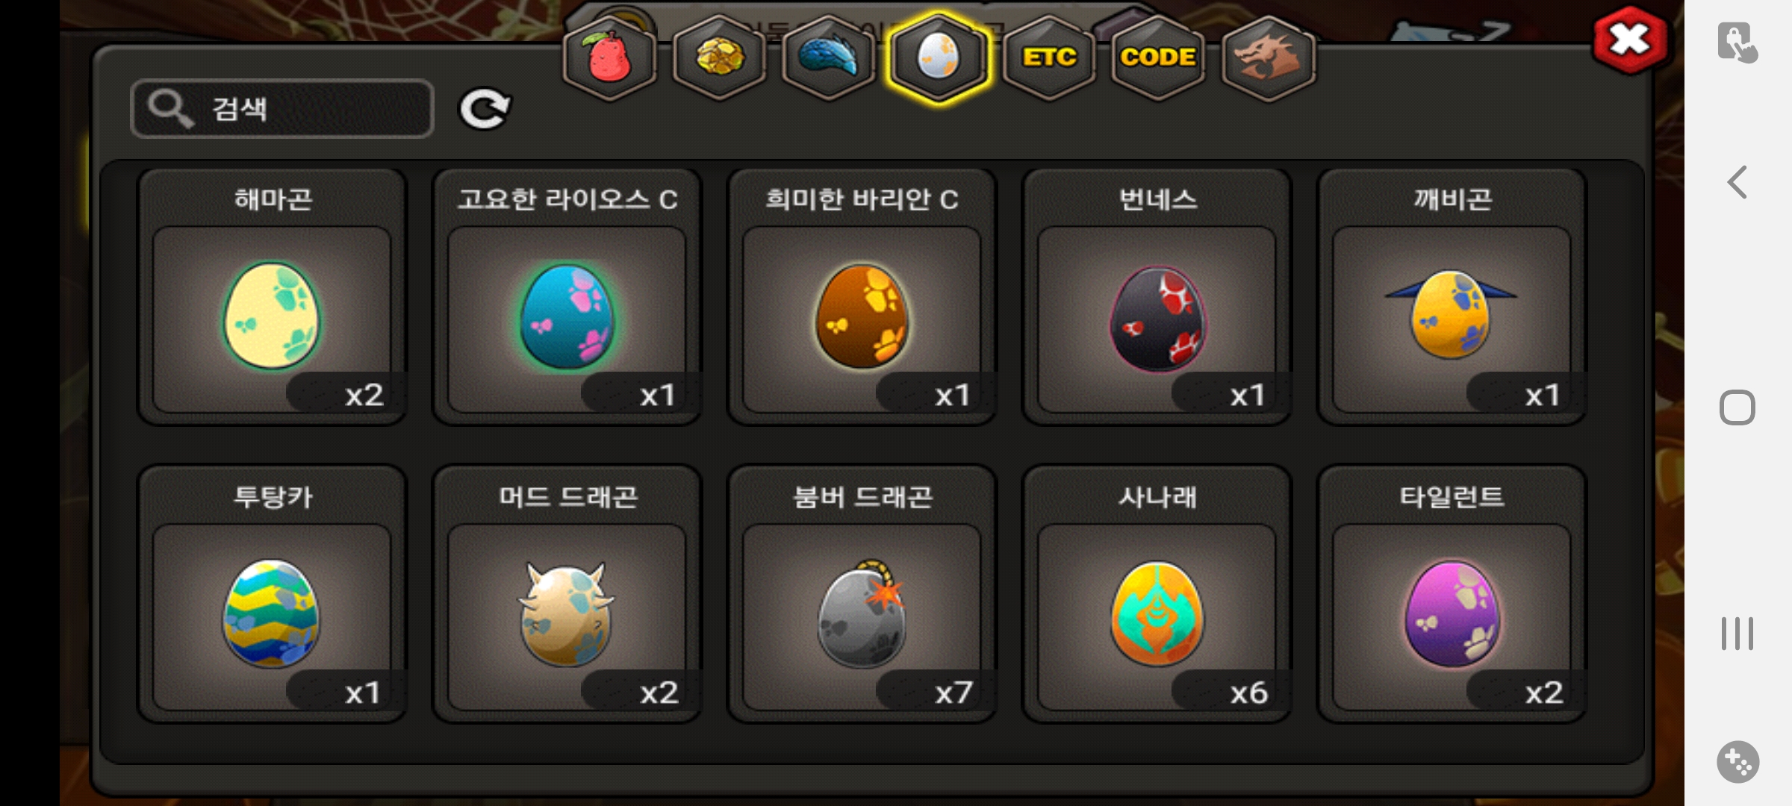Image resolution: width=1792 pixels, height=806 pixels.
Task: Focus the 검색 search field
Action: [282, 109]
